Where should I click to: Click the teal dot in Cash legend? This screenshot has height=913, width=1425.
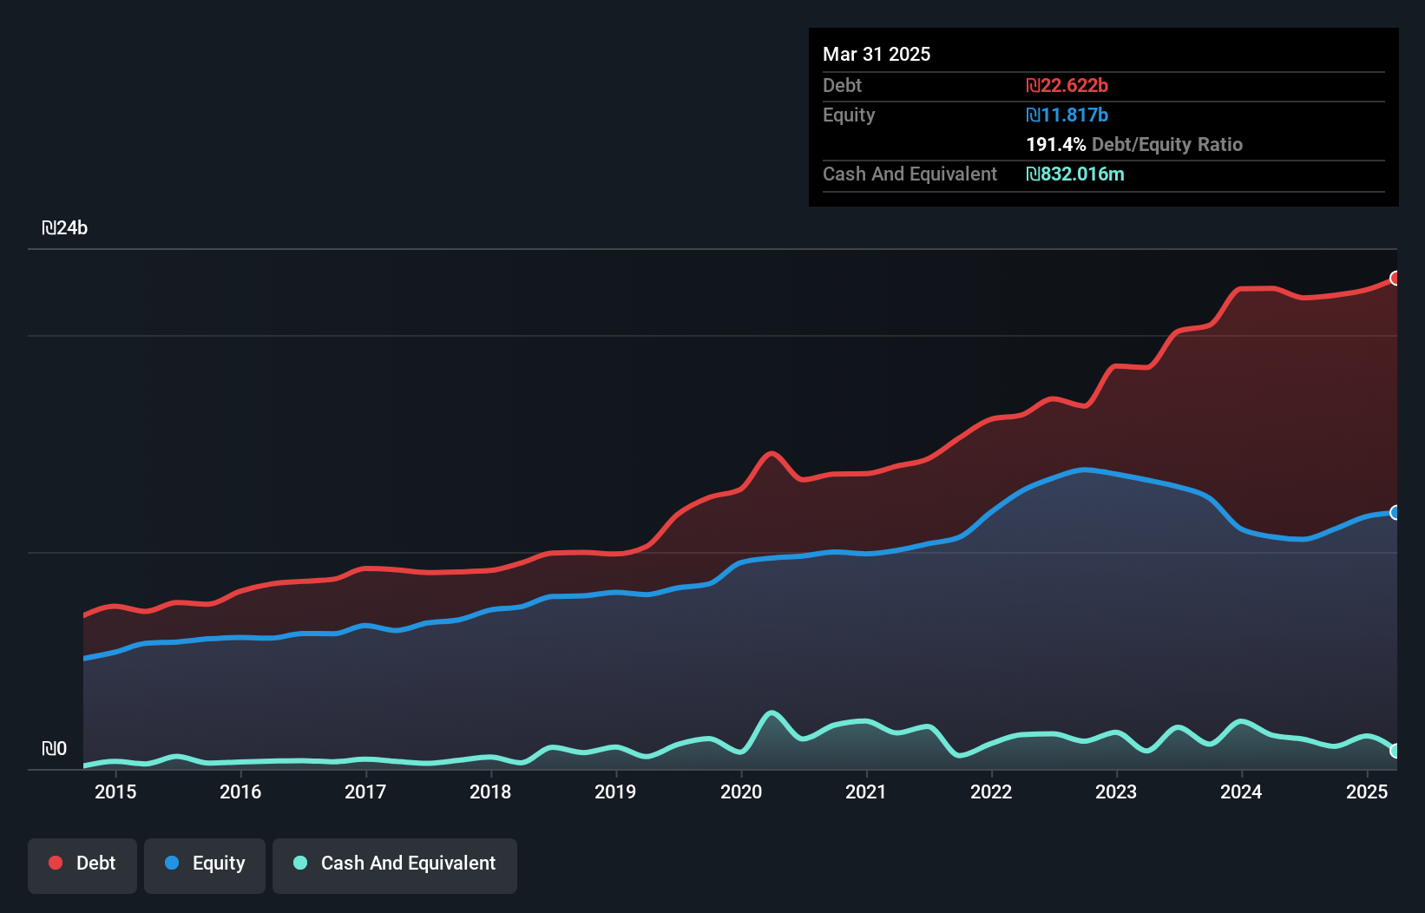pos(300,864)
